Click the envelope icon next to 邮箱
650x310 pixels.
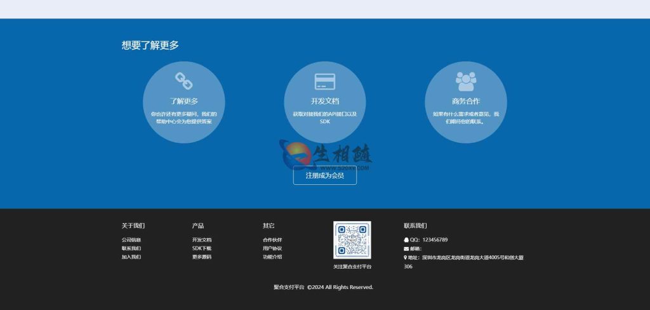[x=406, y=249]
